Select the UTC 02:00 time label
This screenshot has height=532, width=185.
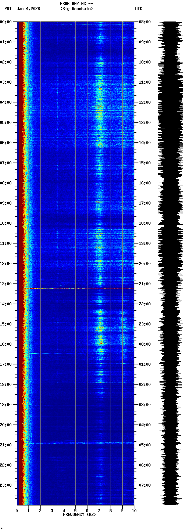[145, 385]
